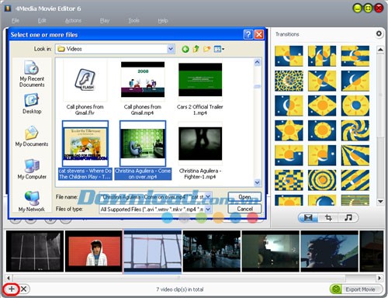Open the File menu

tap(16, 20)
